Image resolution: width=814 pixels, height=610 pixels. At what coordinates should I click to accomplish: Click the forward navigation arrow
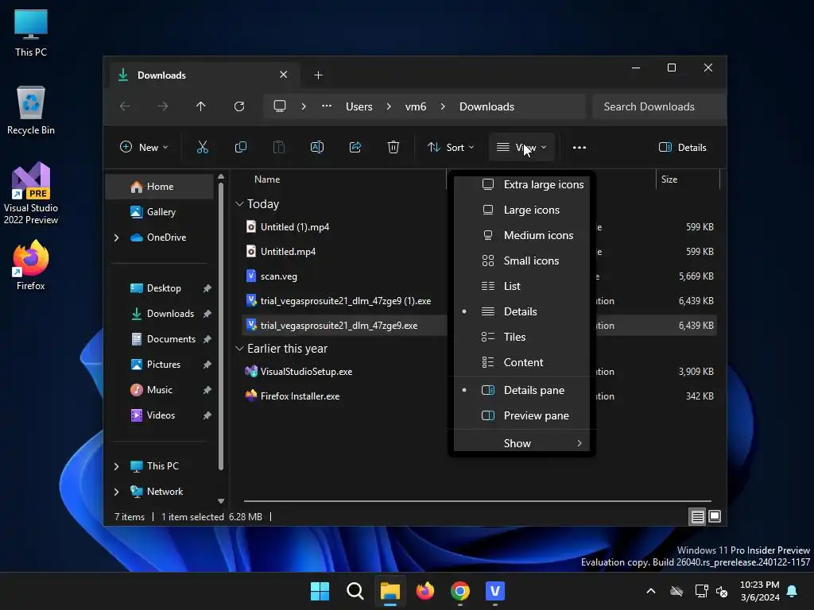coord(162,106)
